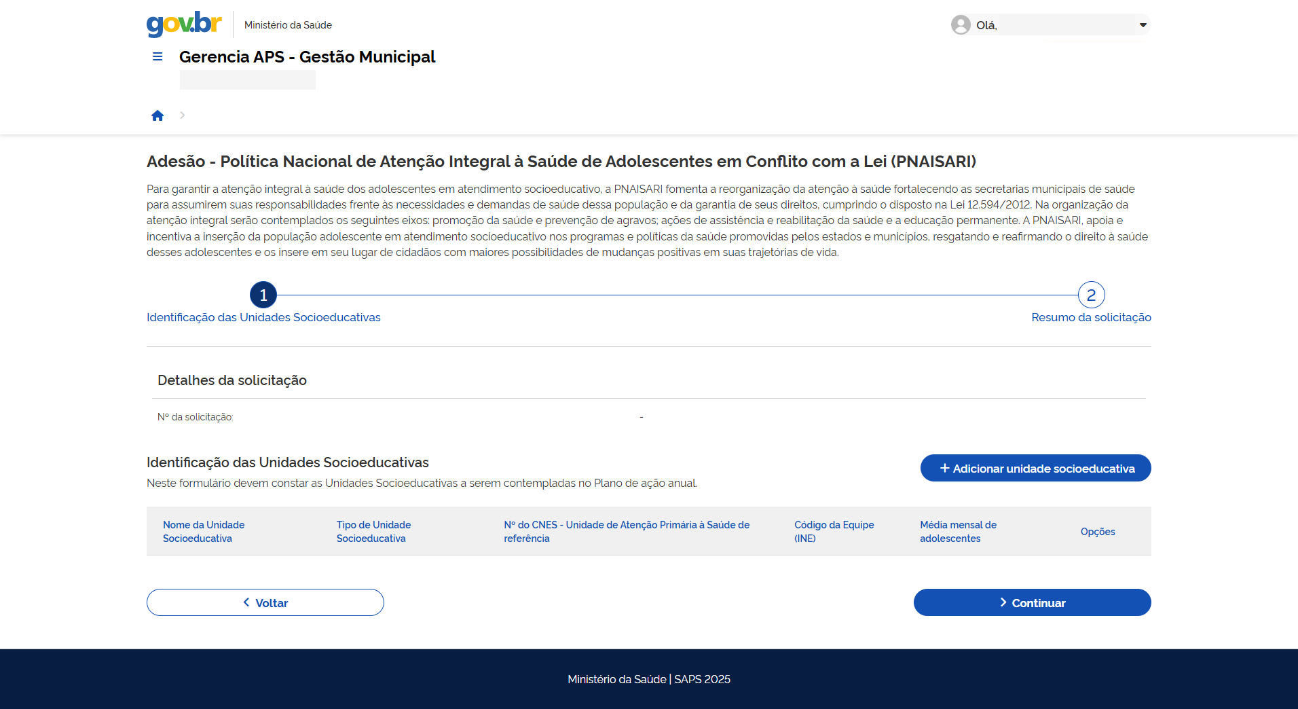Click the breadcrumb chevron separator
Screen dimensions: 1298x709
coord(182,115)
